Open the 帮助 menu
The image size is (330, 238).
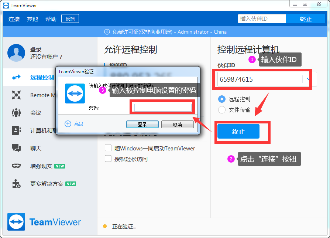51,19
